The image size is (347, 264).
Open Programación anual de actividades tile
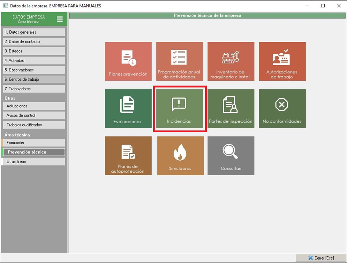pyautogui.click(x=179, y=61)
